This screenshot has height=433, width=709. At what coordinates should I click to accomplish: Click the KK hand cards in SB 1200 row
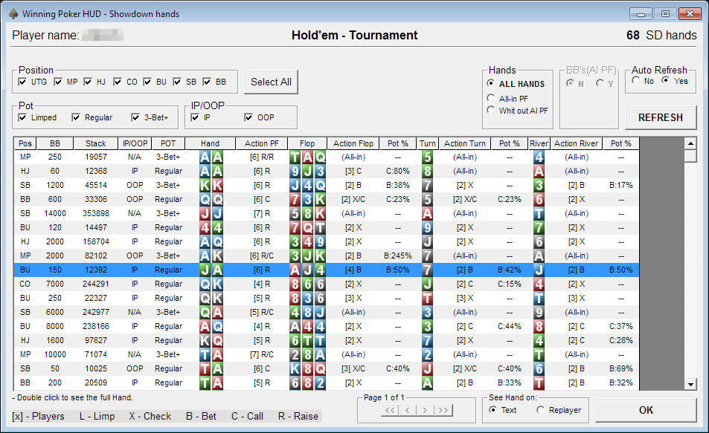tap(211, 185)
